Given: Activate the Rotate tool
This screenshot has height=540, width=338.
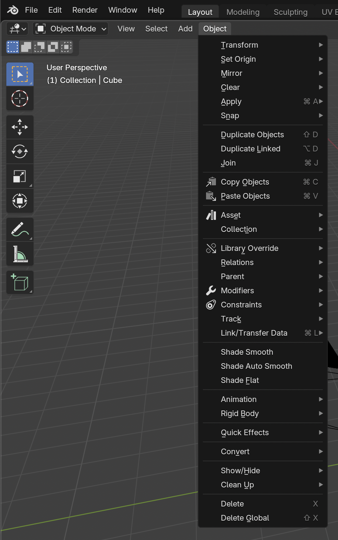Looking at the screenshot, I should point(20,151).
